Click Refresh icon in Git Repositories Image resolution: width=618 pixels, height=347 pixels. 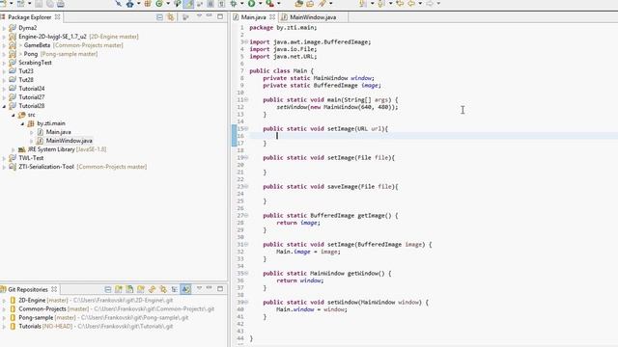(x=152, y=289)
